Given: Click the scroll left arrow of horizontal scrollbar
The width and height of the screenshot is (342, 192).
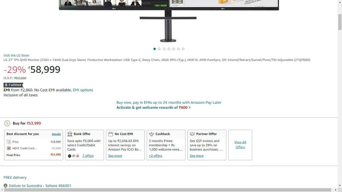Looking at the screenshot, I should point(2,190).
